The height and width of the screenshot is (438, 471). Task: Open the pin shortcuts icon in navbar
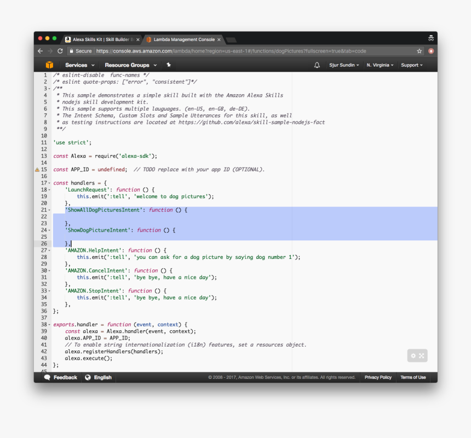pos(169,65)
